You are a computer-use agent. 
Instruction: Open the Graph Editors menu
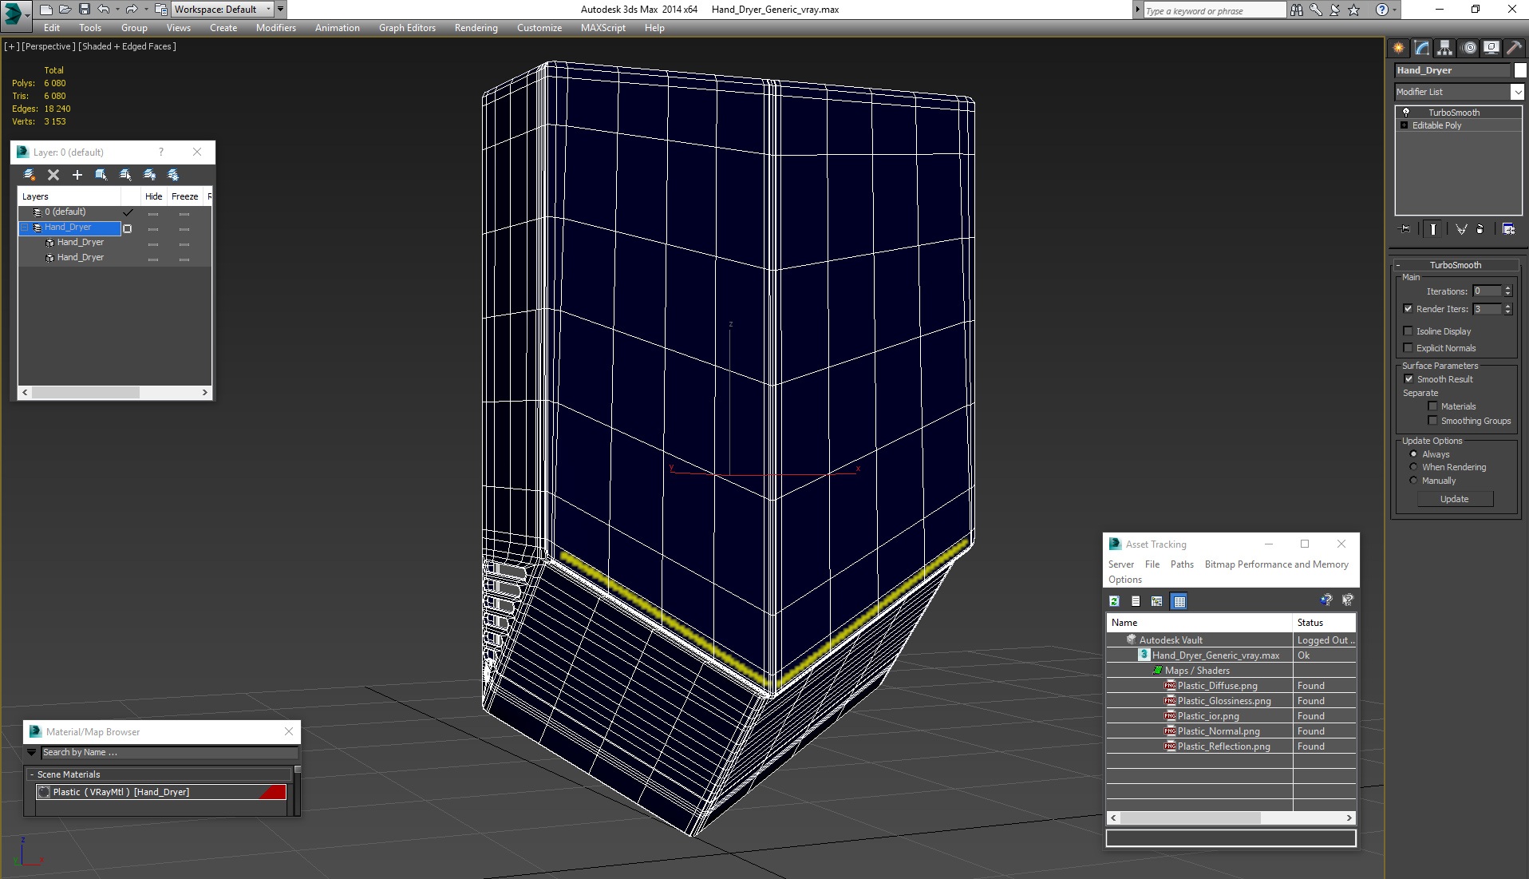pyautogui.click(x=407, y=28)
